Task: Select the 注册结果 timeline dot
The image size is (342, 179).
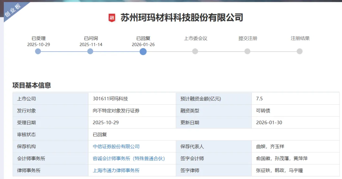Action: point(300,52)
